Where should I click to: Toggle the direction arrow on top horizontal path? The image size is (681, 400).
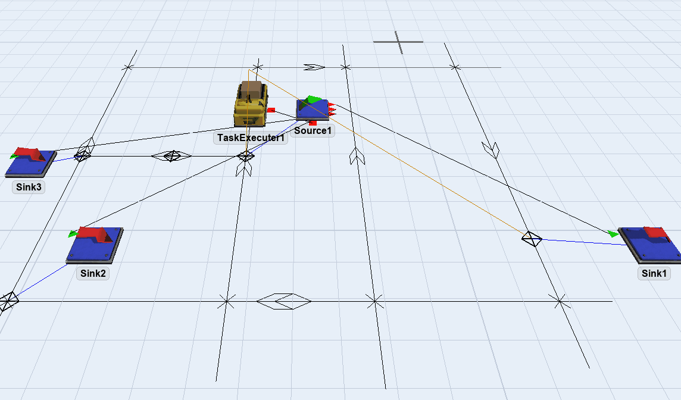tap(314, 67)
